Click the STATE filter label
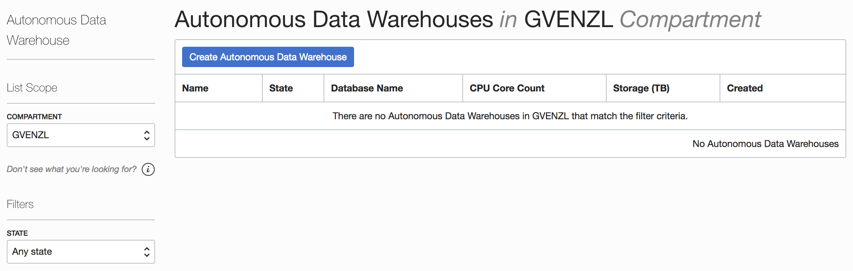This screenshot has height=271, width=853. pyautogui.click(x=17, y=233)
